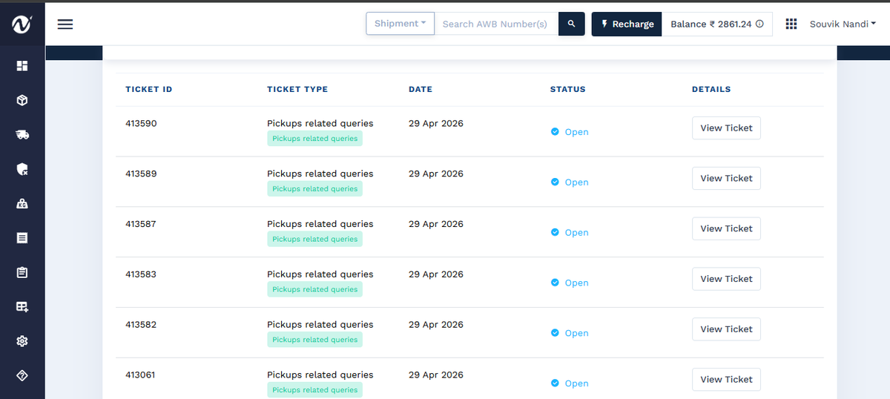Click the STATUS column header
Viewport: 890px width, 399px height.
[x=568, y=89]
